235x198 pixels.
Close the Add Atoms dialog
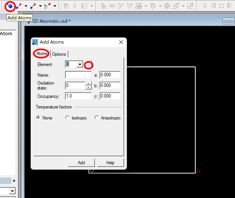121,42
